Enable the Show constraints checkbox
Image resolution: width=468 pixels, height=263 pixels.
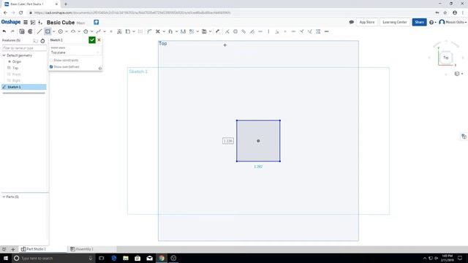coord(51,60)
